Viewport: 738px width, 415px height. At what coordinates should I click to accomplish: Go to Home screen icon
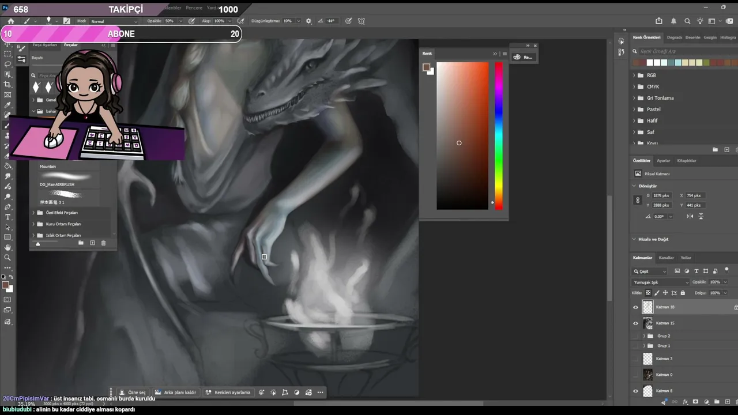point(10,21)
